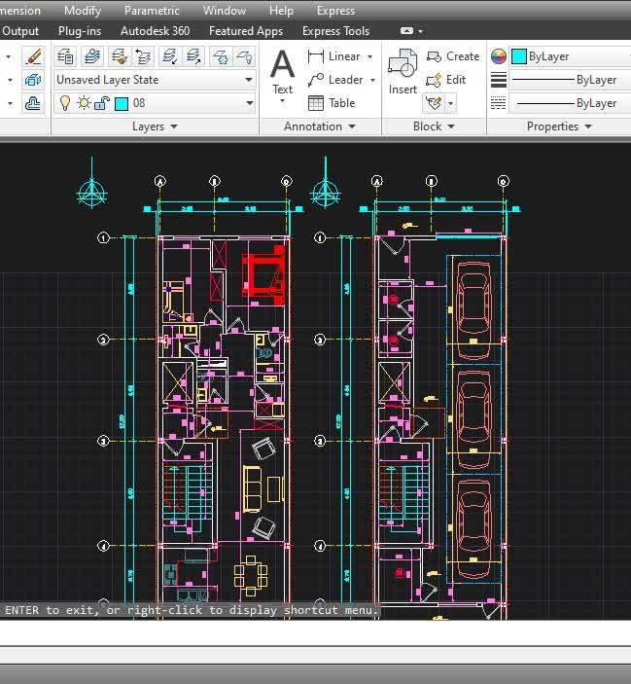Click the Turn Off layer icon
Screen dimensions: 631x684
pyautogui.click(x=244, y=56)
